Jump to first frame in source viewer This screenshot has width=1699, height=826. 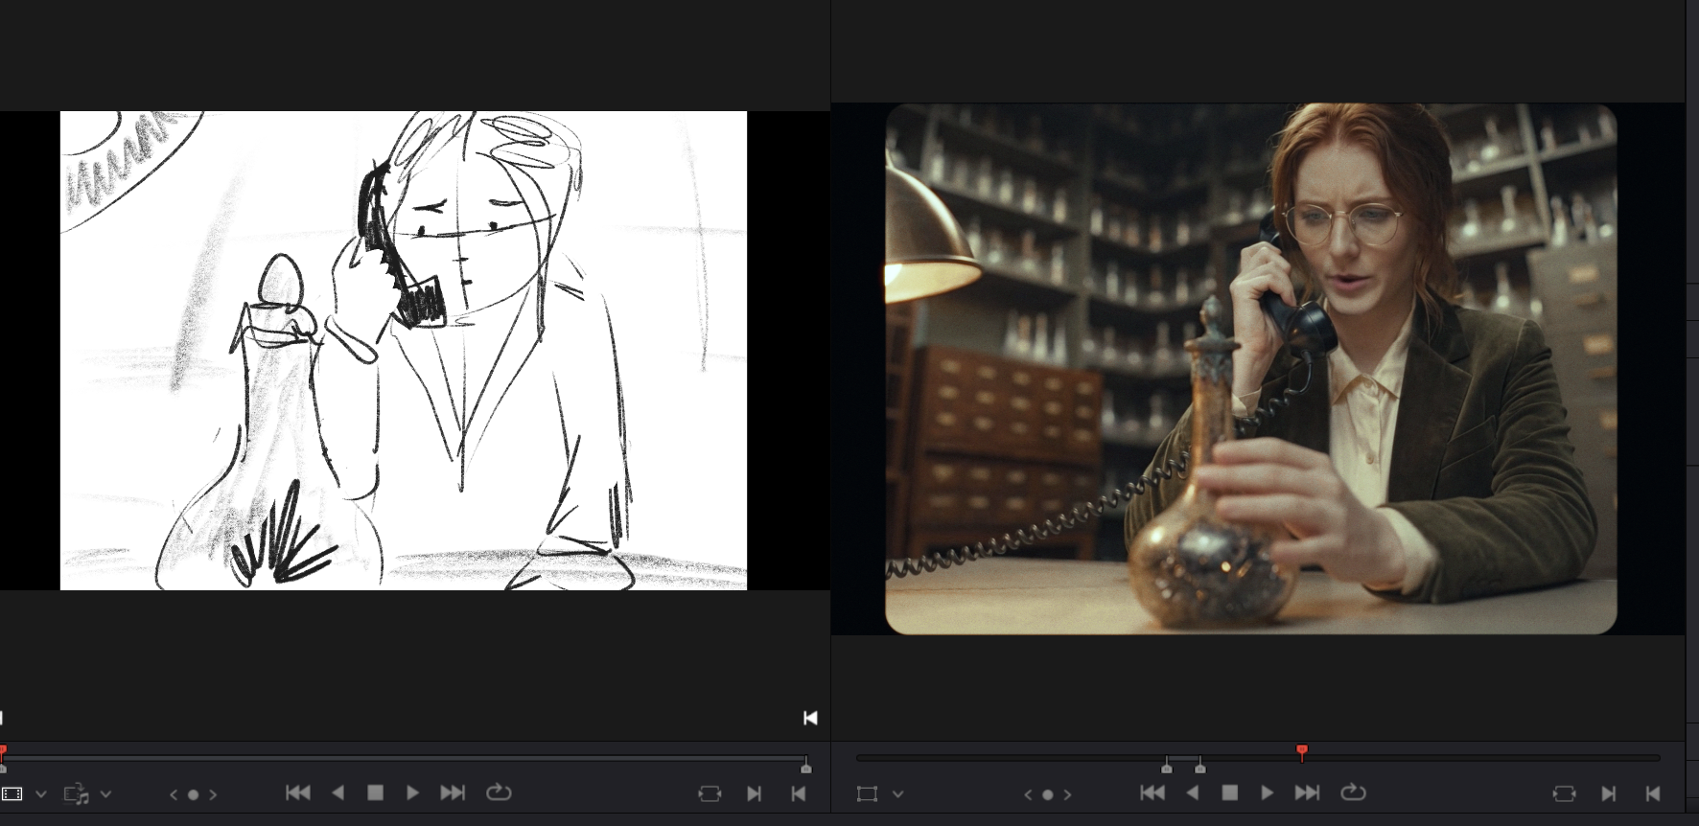click(298, 792)
